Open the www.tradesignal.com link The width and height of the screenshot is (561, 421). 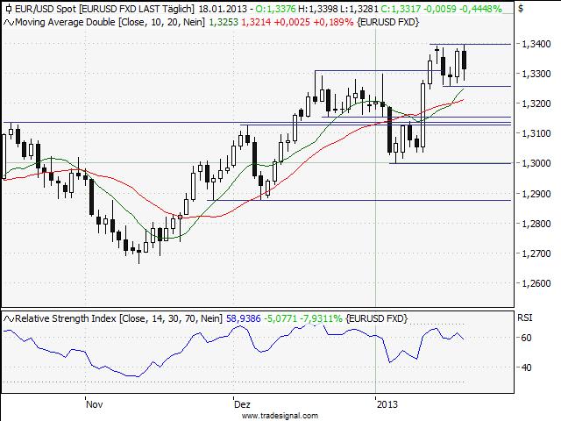pyautogui.click(x=280, y=416)
